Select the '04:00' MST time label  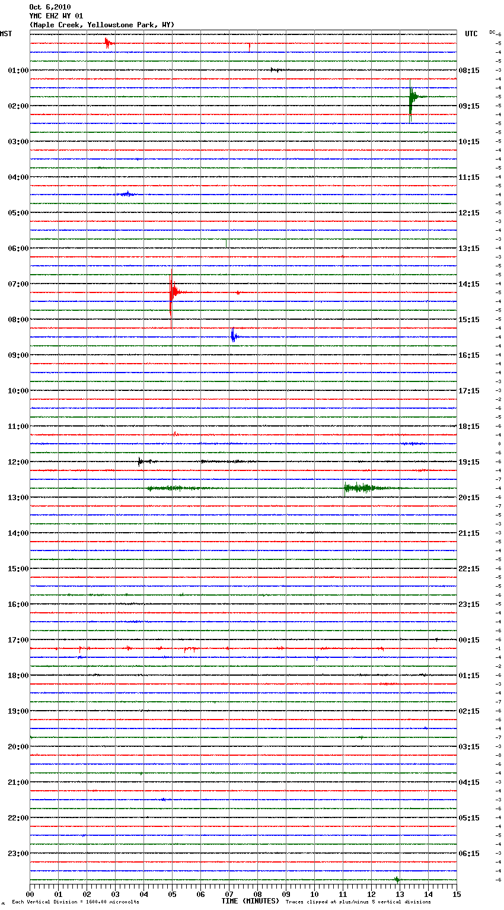(x=18, y=177)
